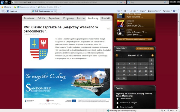Click the Wszystkie miasta button

tap(145, 49)
